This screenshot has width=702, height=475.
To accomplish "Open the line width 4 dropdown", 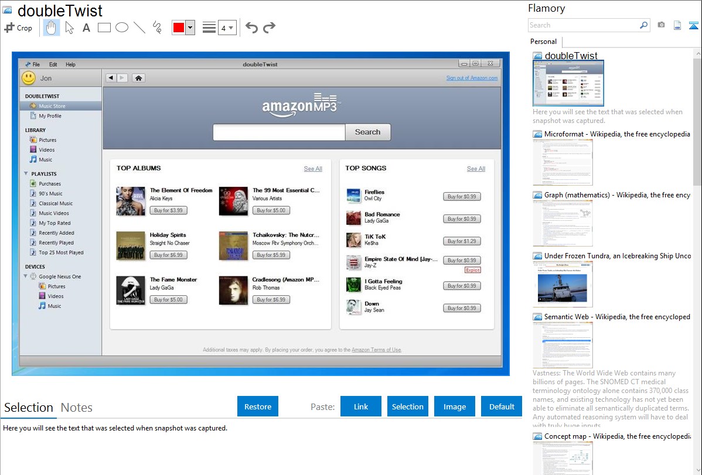I will pyautogui.click(x=227, y=28).
